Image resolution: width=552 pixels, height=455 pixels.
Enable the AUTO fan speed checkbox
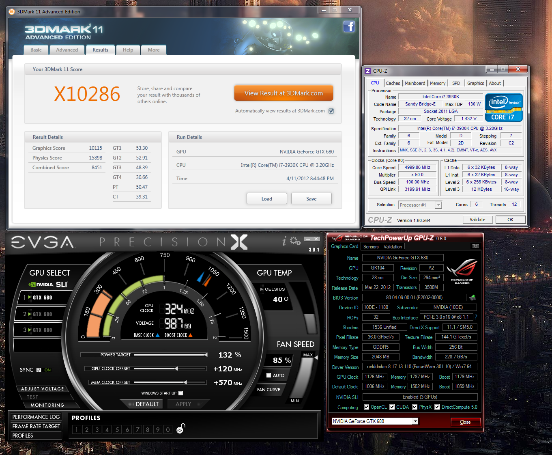[268, 375]
